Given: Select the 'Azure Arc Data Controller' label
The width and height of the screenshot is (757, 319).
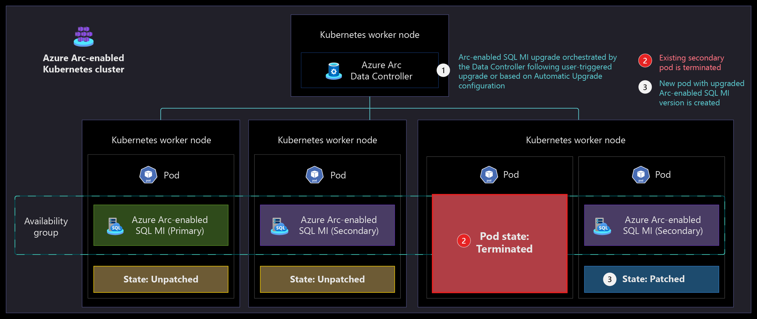Looking at the screenshot, I should [x=381, y=70].
